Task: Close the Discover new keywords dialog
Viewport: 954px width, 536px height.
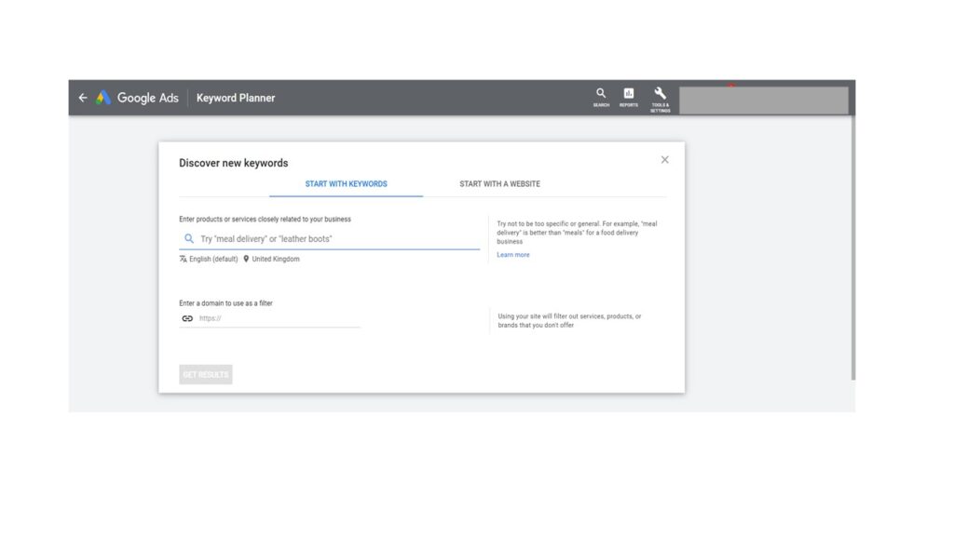Action: [664, 160]
